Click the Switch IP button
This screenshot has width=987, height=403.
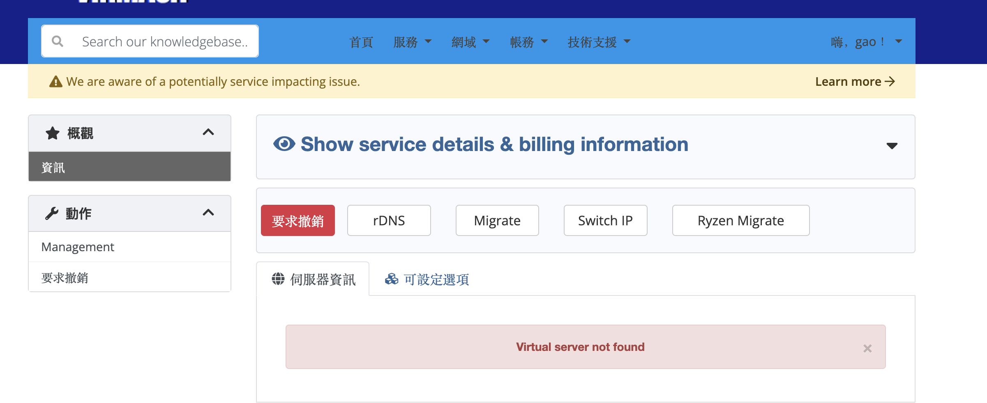click(606, 220)
